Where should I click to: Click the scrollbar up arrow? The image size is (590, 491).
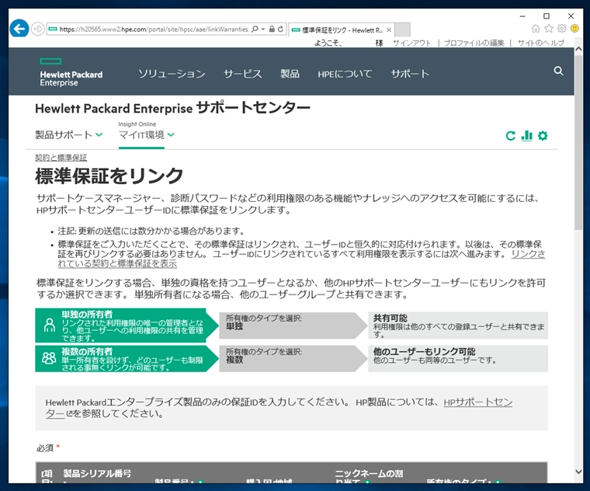point(578,50)
